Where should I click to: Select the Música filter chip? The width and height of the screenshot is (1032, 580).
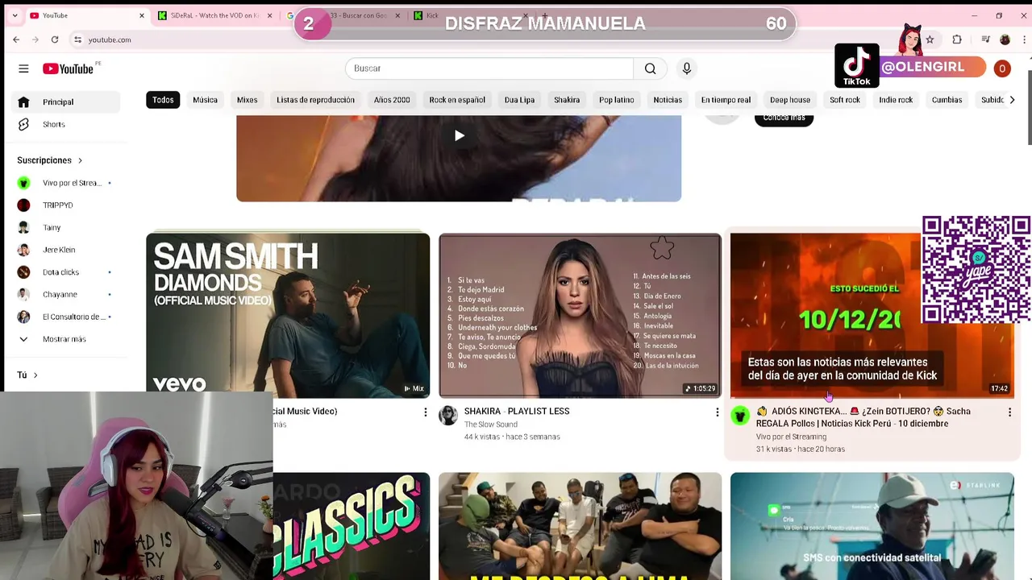[205, 100]
